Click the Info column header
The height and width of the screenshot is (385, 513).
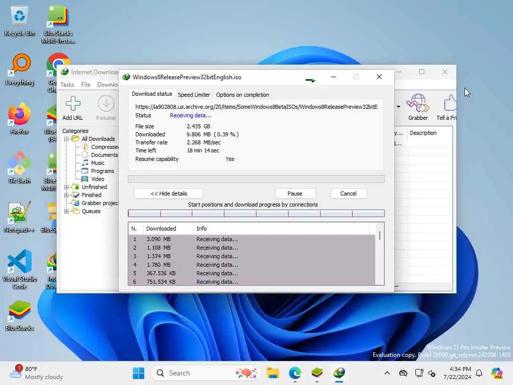[282, 229]
